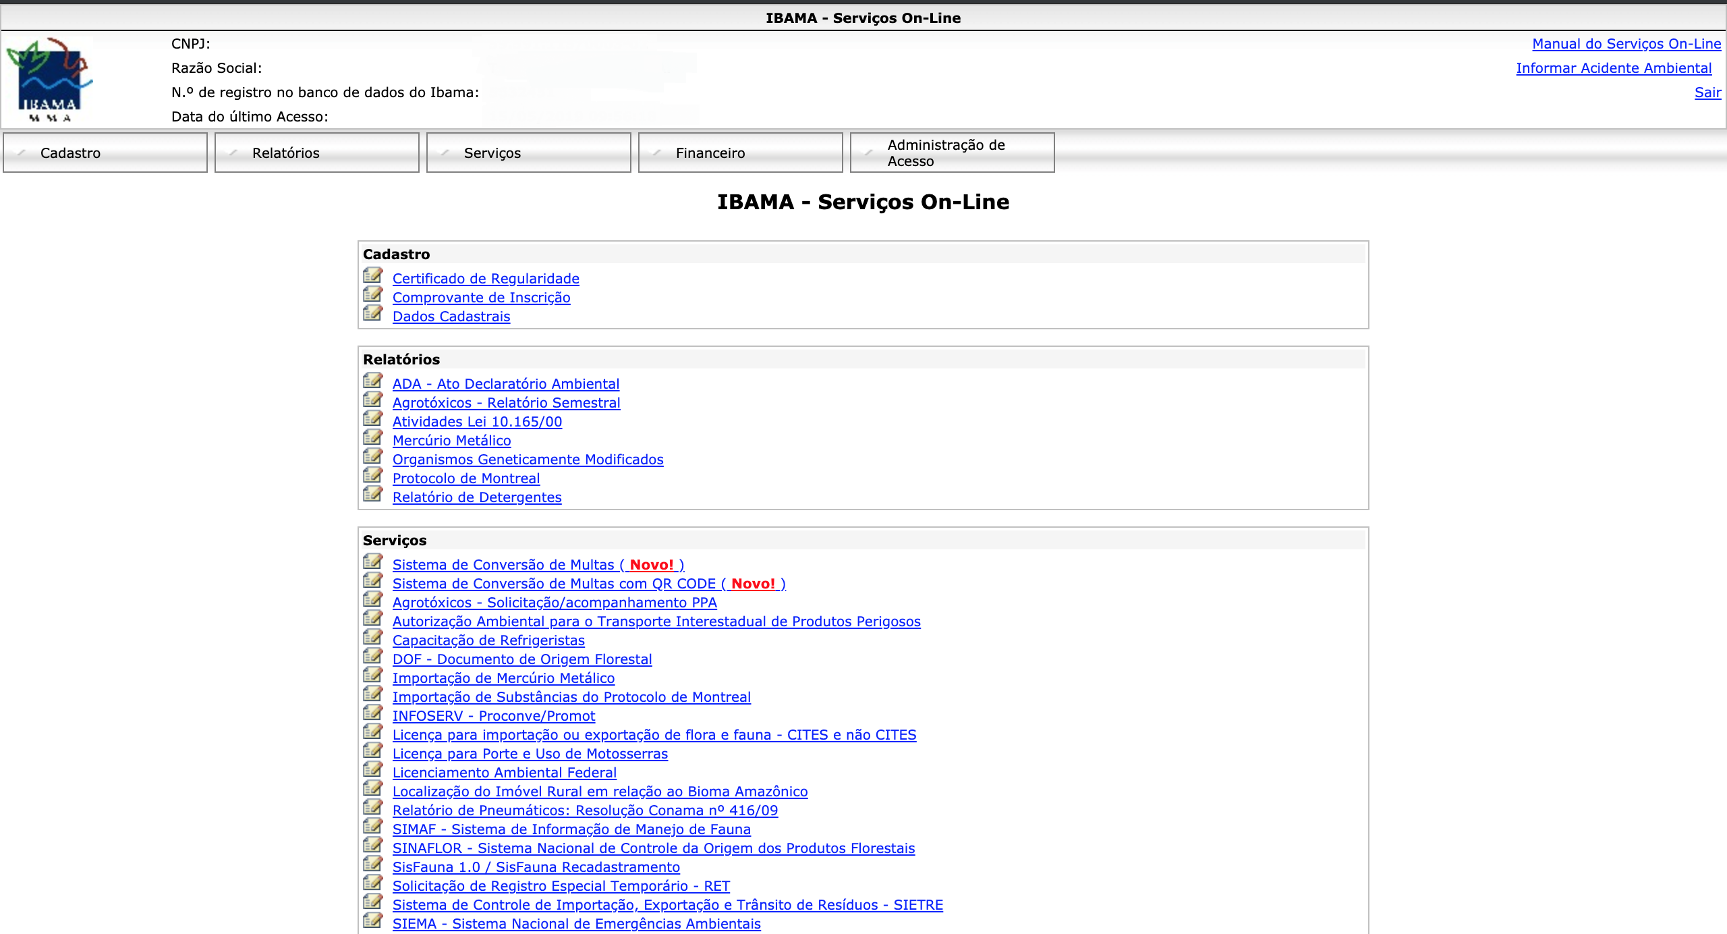
Task: Open SINAFLOR Sistema Nacional de Controle link
Action: [654, 848]
